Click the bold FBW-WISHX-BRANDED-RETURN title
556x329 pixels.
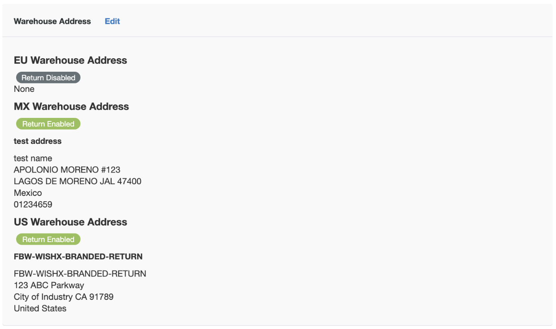click(x=78, y=257)
